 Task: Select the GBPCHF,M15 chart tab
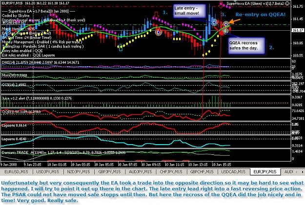pyautogui.click(x=202, y=172)
